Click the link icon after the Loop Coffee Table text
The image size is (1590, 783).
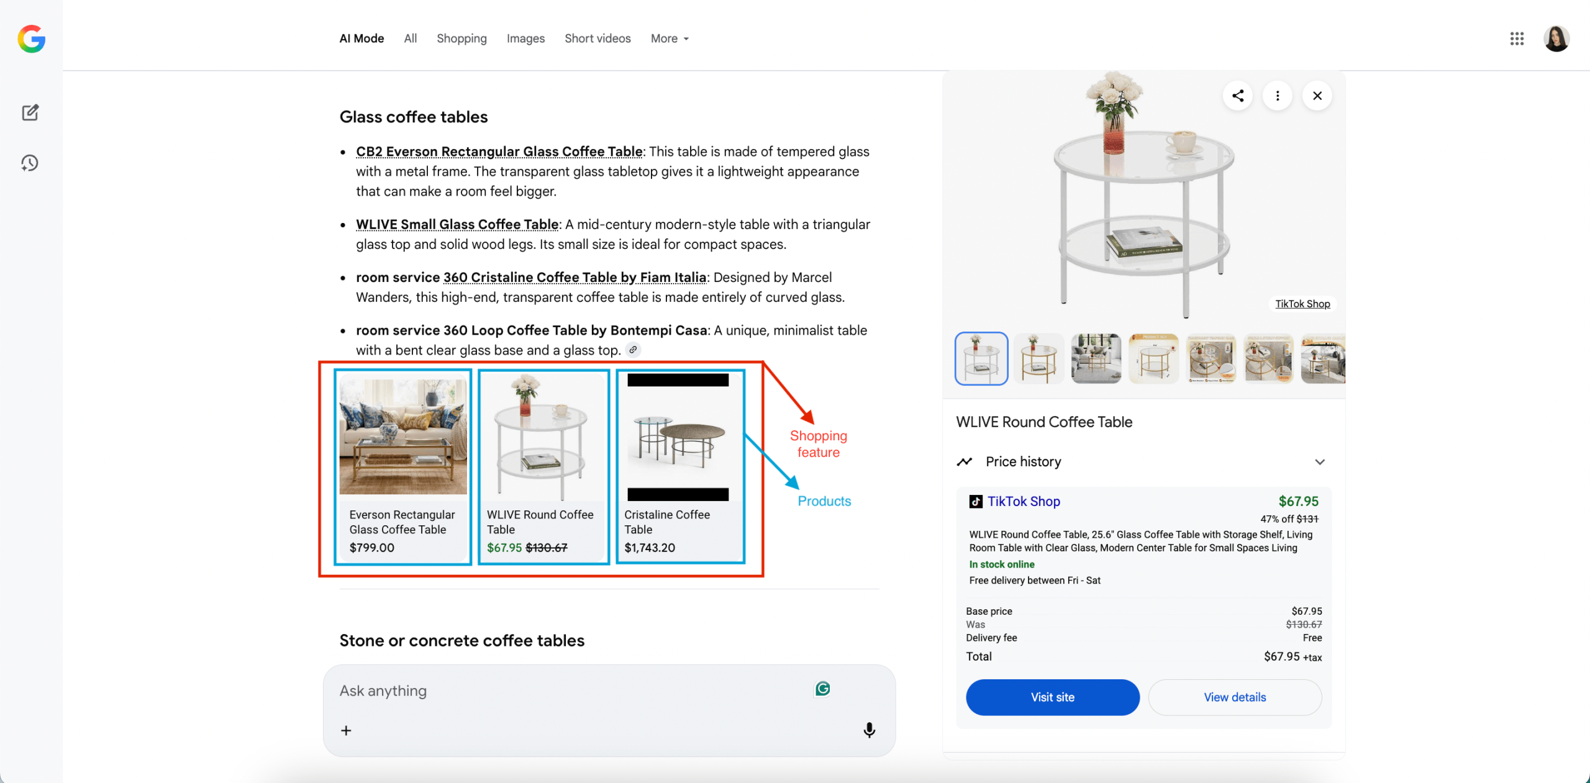[x=634, y=350]
